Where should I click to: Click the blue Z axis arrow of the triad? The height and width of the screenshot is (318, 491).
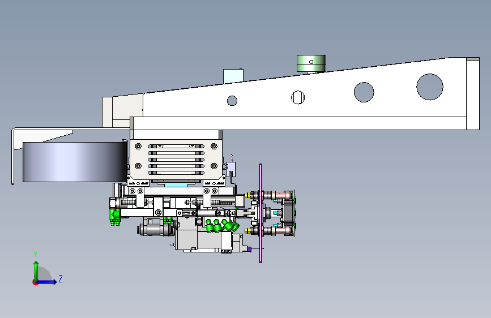coord(47,282)
